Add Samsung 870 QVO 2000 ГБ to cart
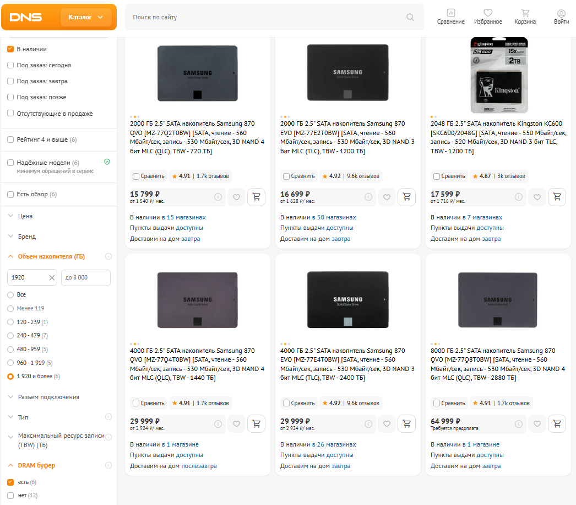This screenshot has height=505, width=576. point(257,197)
